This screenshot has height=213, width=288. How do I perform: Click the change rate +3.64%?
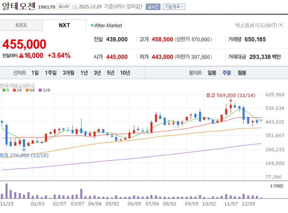(59, 55)
